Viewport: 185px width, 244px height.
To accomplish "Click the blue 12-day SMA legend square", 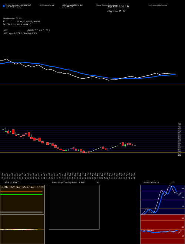I will coord(4,6).
